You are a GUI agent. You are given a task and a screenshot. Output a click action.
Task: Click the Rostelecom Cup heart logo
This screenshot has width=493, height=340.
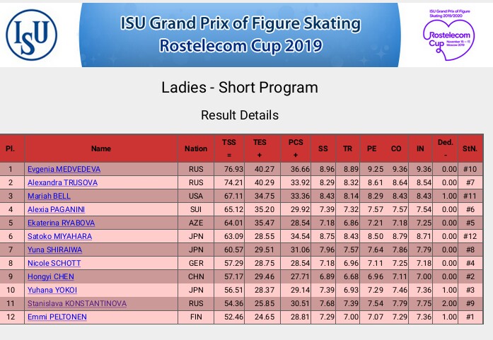pyautogui.click(x=448, y=35)
